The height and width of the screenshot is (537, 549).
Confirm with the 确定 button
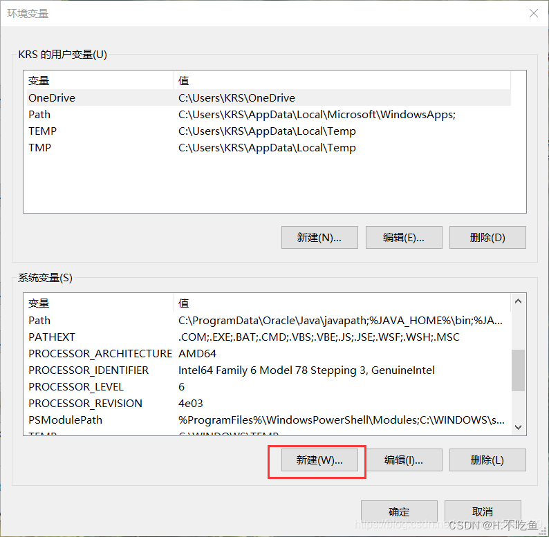click(399, 512)
